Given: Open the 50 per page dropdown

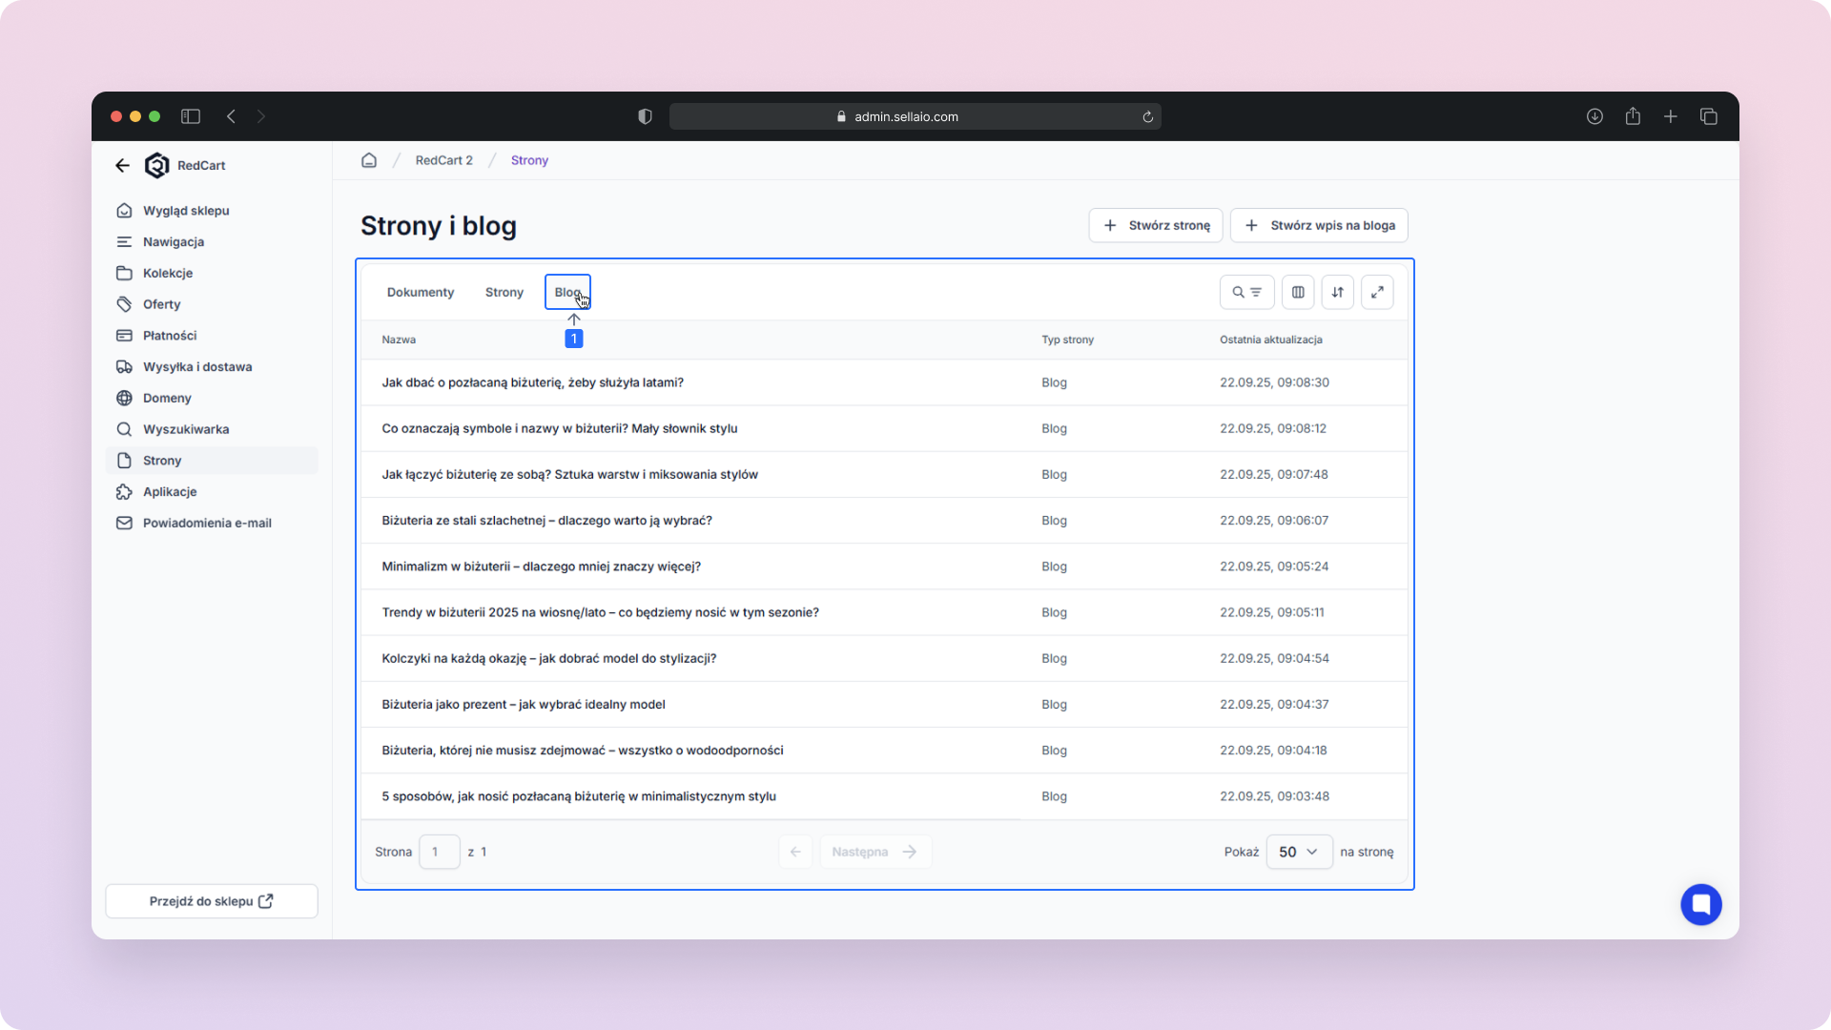Looking at the screenshot, I should pyautogui.click(x=1298, y=852).
